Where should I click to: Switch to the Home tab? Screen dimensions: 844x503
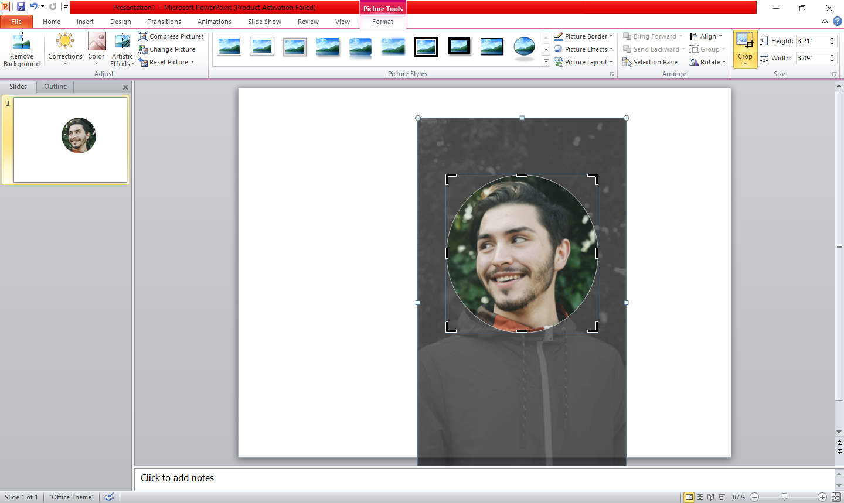point(52,22)
